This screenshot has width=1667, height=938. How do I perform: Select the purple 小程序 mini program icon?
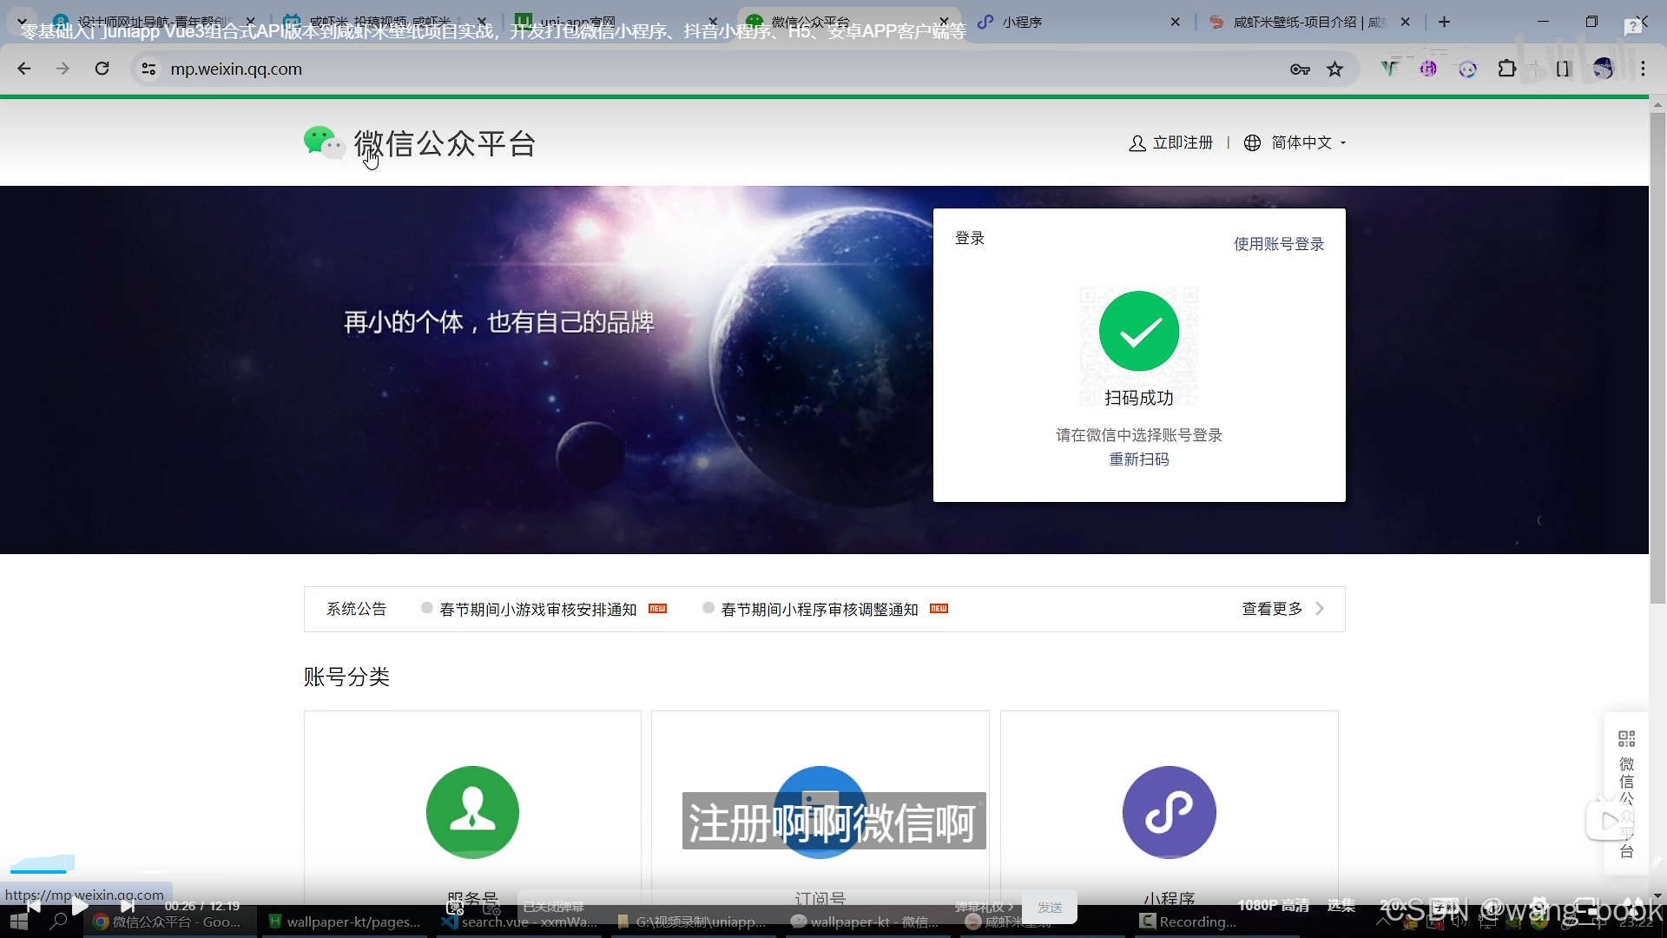tap(1169, 812)
